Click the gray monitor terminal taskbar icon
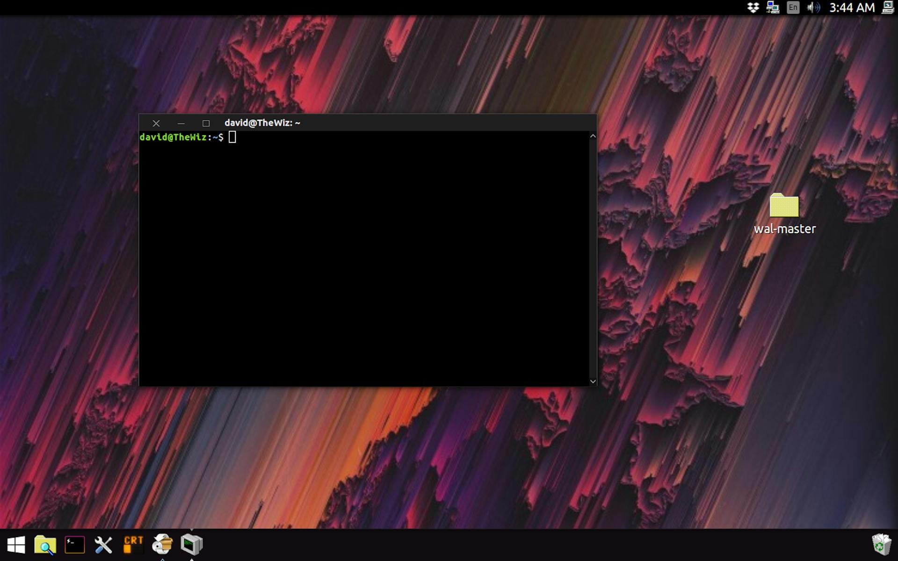This screenshot has width=898, height=561. click(x=192, y=544)
